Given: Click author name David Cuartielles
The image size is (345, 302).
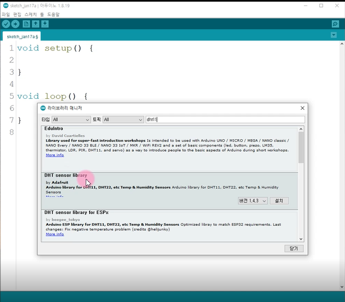Looking at the screenshot, I should pyautogui.click(x=68, y=135).
